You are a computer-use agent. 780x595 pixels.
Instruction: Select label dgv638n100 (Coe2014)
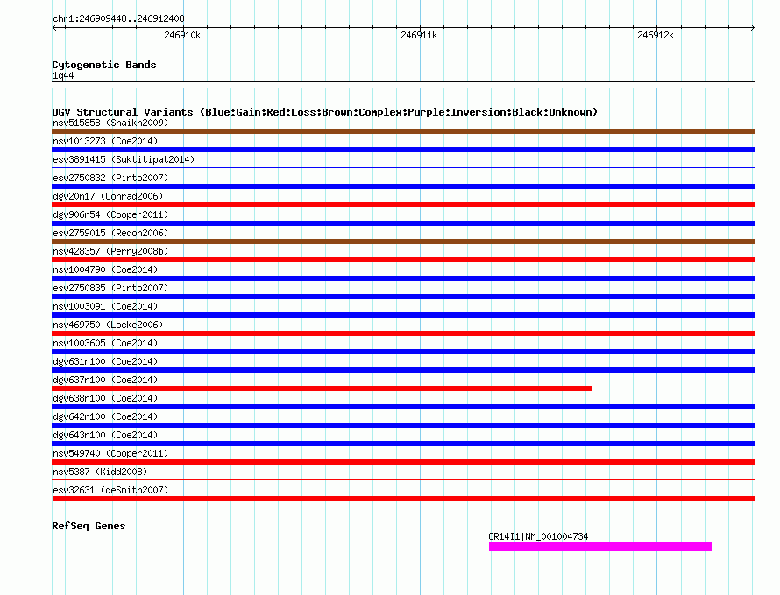[105, 398]
